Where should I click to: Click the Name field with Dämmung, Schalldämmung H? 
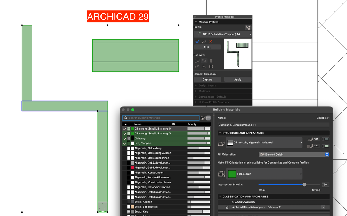(x=274, y=125)
